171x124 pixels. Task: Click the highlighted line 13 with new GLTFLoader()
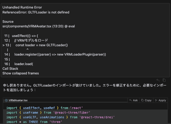[35, 45]
